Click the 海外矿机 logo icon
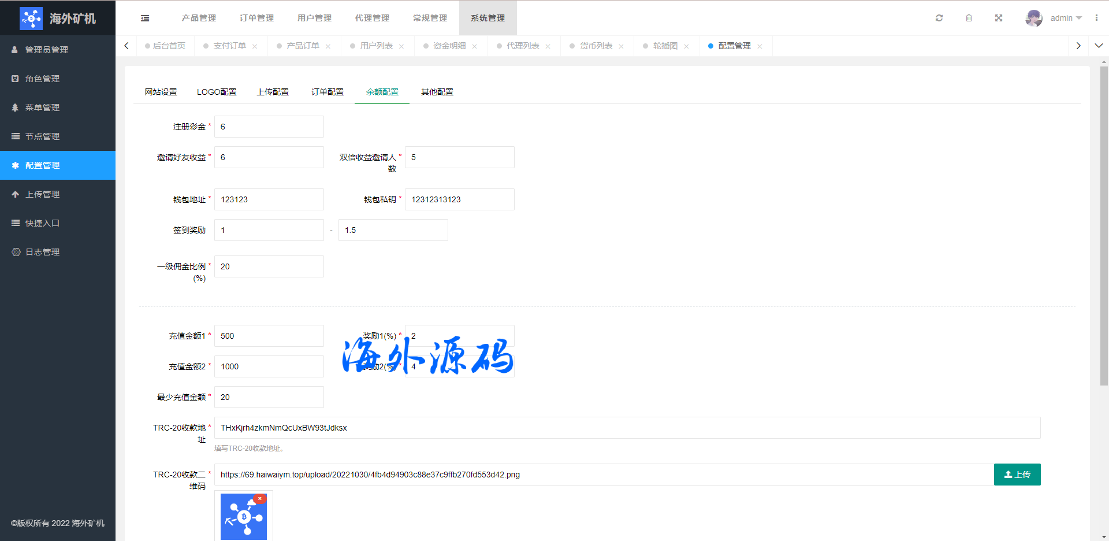The height and width of the screenshot is (541, 1109). (x=31, y=18)
